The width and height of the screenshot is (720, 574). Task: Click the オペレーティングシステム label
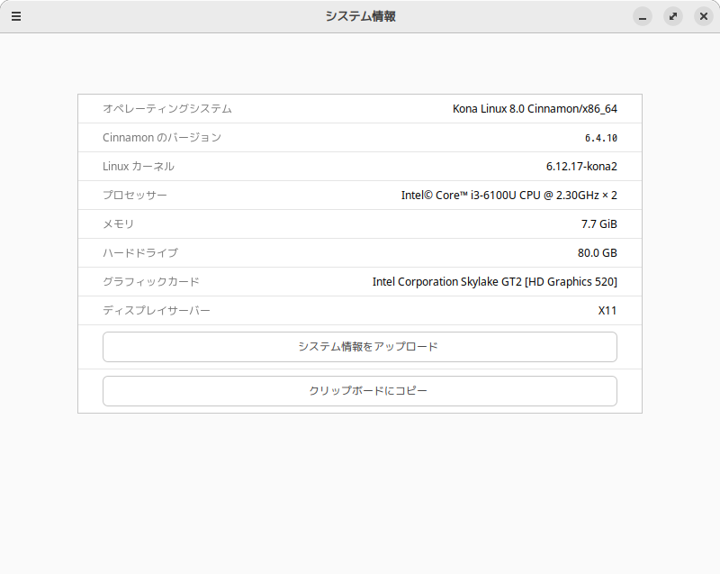pyautogui.click(x=167, y=109)
